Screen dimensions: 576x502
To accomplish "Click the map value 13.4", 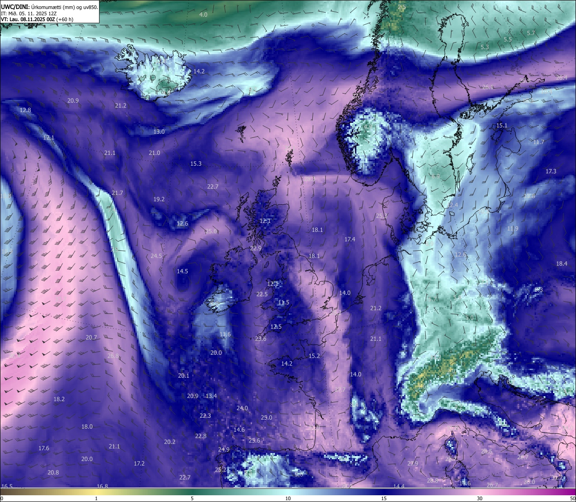I will pyautogui.click(x=211, y=396).
